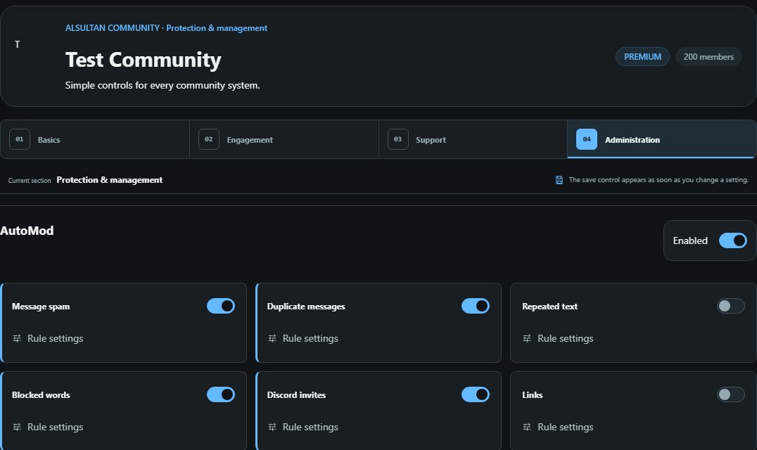This screenshot has height=450, width=757.
Task: Click the 02 step badge for Engagement
Action: pyautogui.click(x=208, y=139)
